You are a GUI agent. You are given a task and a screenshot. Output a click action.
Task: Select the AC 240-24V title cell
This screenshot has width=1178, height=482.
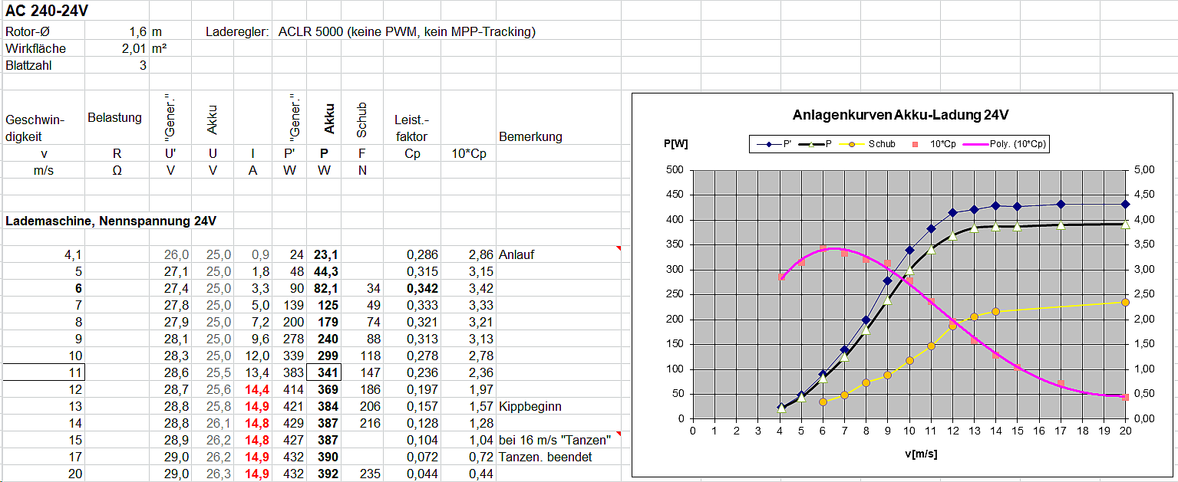point(41,11)
